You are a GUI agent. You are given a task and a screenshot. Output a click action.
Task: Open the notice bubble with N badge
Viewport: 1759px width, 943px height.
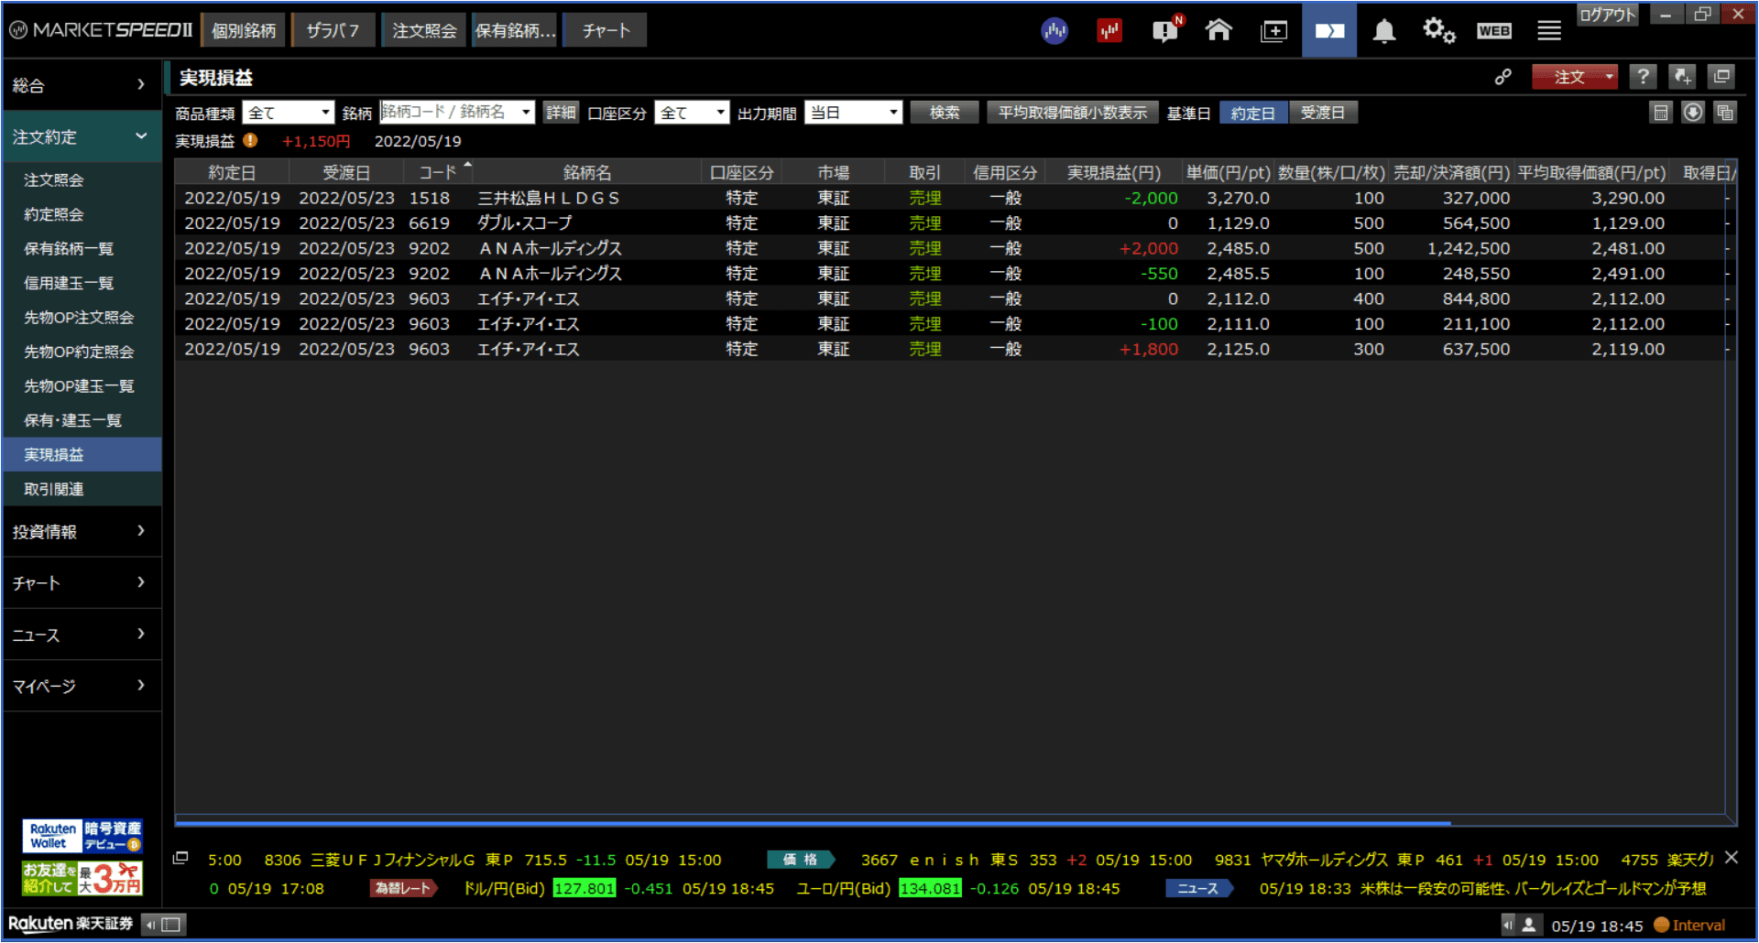point(1166,30)
